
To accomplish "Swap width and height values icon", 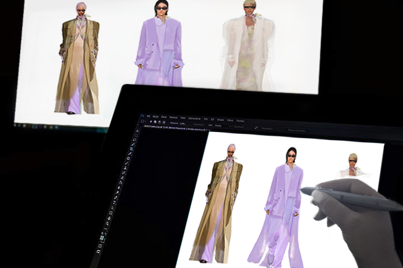I will pyautogui.click(x=256, y=128).
